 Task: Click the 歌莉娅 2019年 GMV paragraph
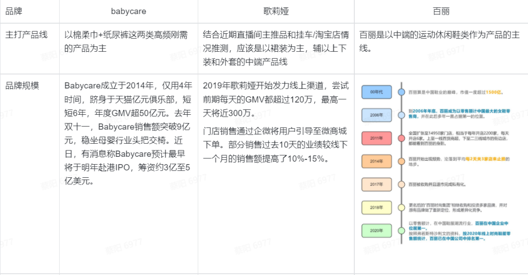276,99
